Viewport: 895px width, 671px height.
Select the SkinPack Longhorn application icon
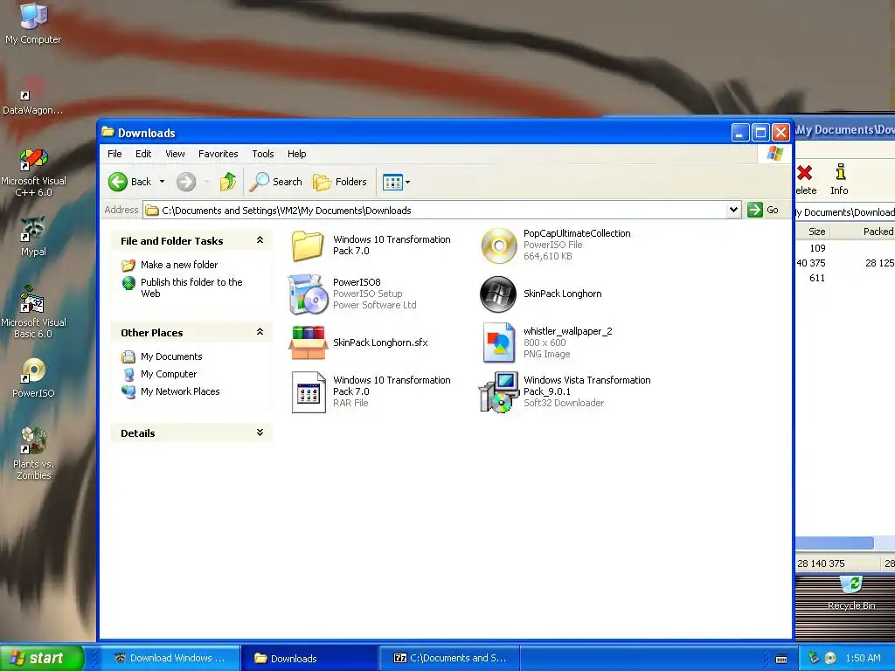(x=498, y=294)
